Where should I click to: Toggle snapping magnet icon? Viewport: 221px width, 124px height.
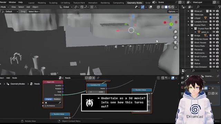pyautogui.click(x=82, y=7)
